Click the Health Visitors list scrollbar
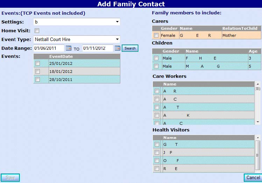The width and height of the screenshot is (262, 183). coord(258,154)
